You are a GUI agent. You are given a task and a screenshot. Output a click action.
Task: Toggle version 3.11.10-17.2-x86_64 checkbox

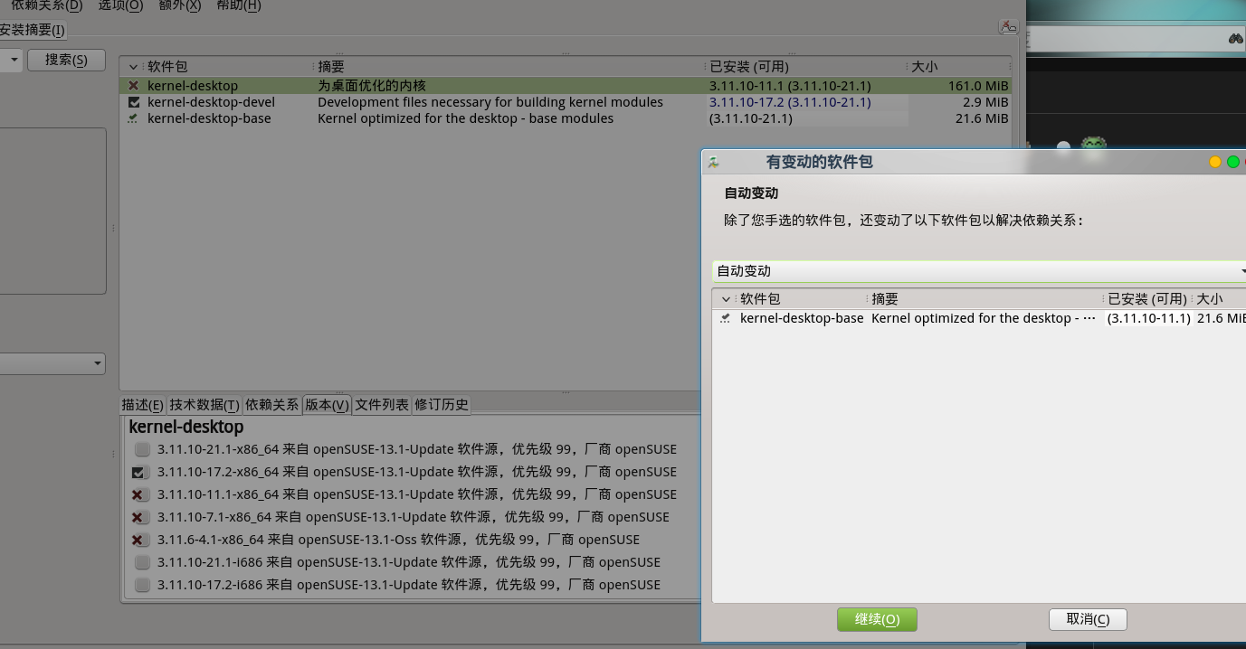pyautogui.click(x=139, y=472)
